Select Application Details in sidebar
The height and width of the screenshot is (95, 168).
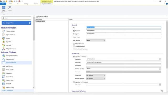16,63
